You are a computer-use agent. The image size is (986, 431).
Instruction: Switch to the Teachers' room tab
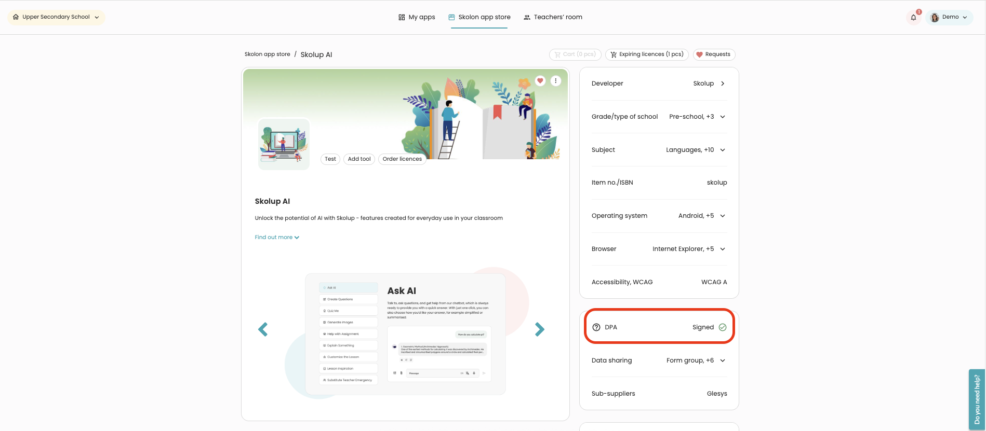coord(553,17)
